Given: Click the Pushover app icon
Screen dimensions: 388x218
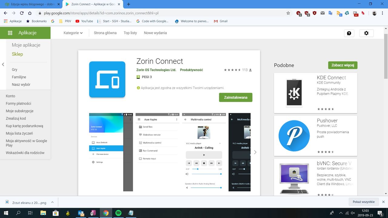Looking at the screenshot, I should coord(294,135).
